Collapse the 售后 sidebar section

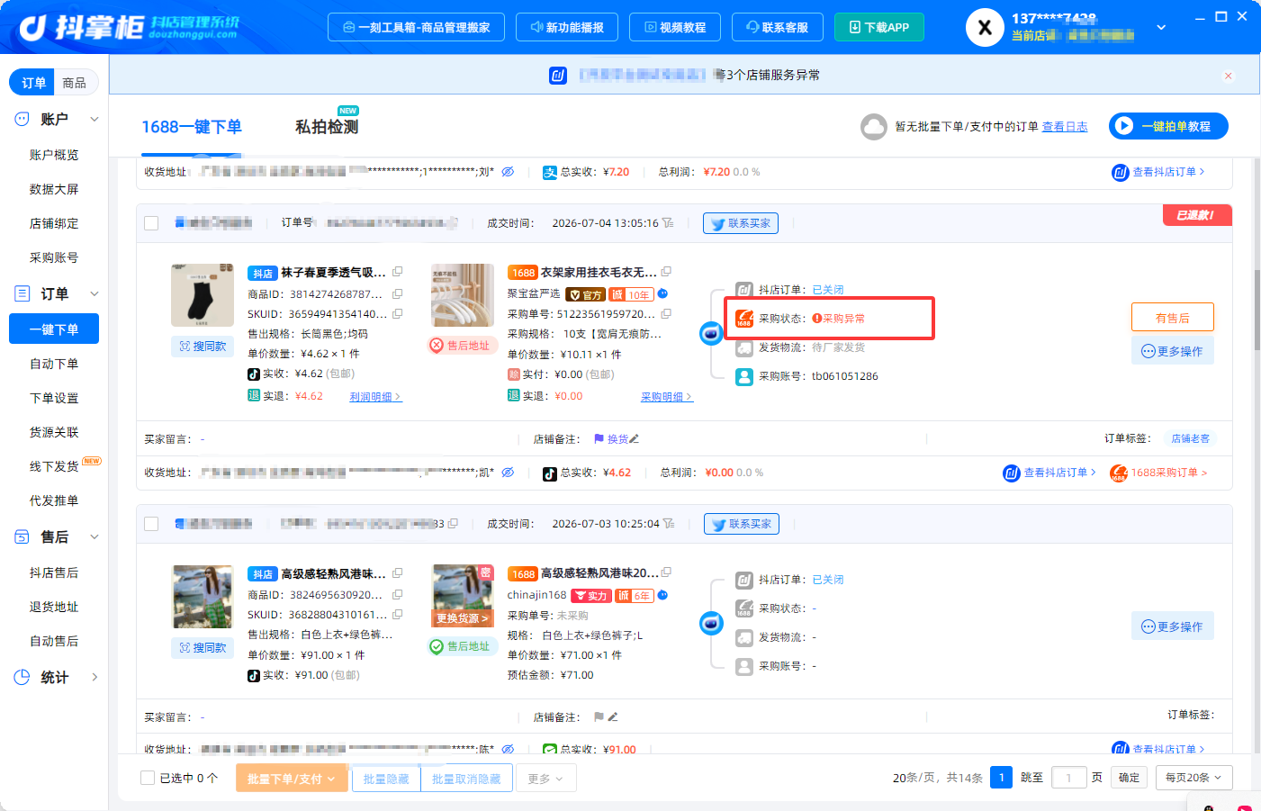click(x=94, y=536)
